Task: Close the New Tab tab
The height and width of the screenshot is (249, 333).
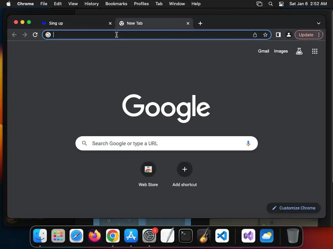Action: tap(188, 23)
